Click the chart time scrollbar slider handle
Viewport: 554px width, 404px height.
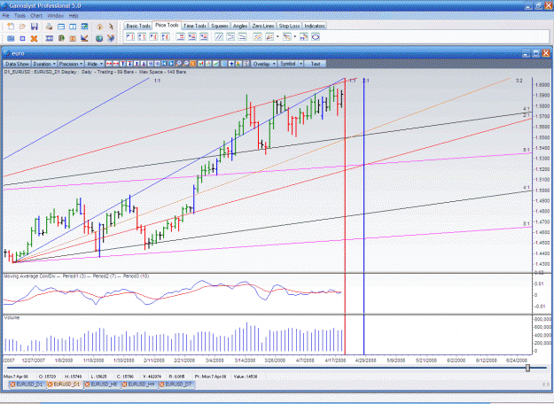[x=528, y=368]
